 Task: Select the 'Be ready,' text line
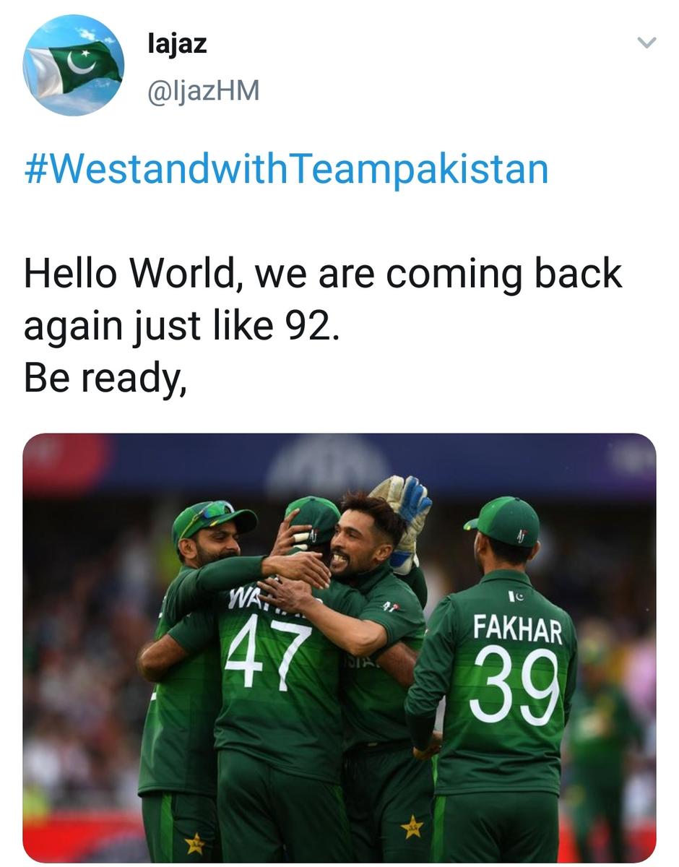105,379
